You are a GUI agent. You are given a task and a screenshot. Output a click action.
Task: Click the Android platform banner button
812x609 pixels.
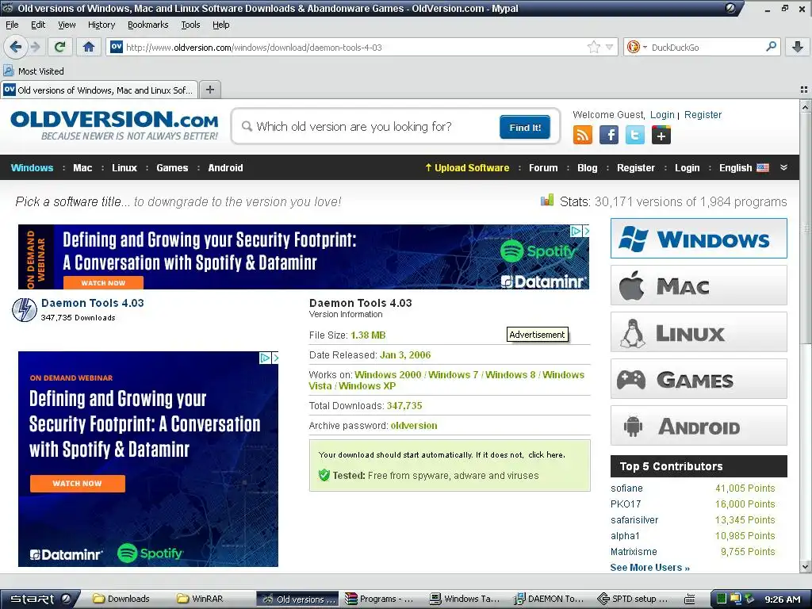699,426
